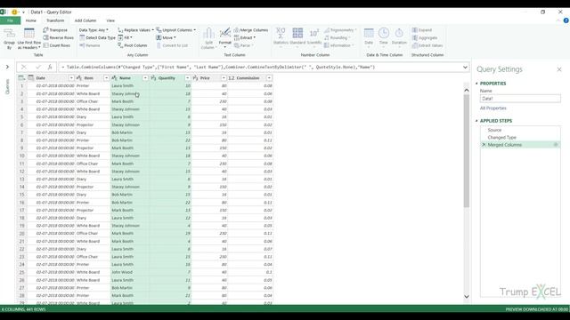Open the filter dropdown on Commission column

269,77
